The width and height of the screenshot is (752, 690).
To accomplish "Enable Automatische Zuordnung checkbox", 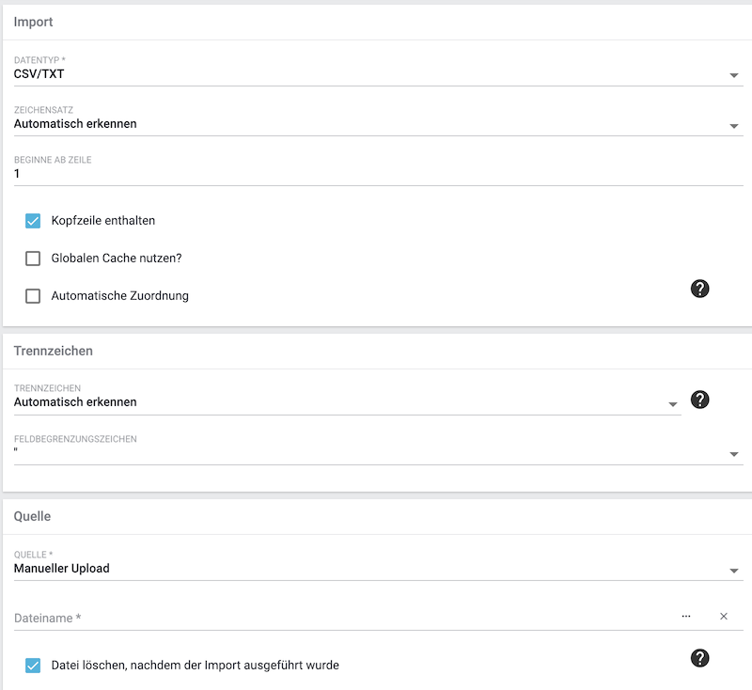I will [33, 296].
